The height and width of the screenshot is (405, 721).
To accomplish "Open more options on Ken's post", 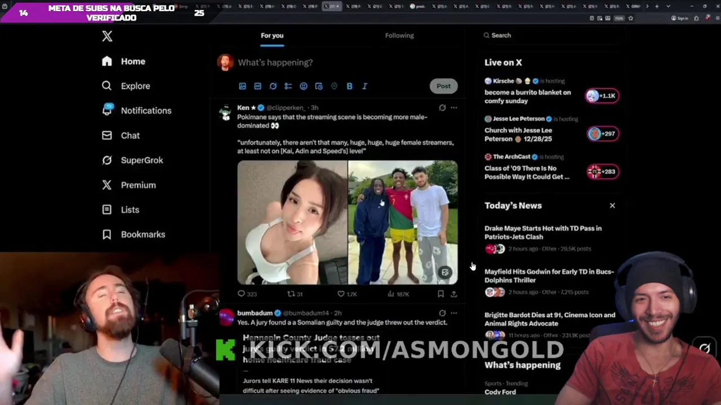I will click(454, 107).
